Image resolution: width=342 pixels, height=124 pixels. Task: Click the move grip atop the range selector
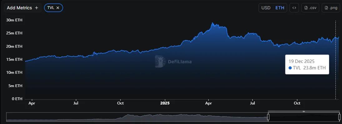304,111
